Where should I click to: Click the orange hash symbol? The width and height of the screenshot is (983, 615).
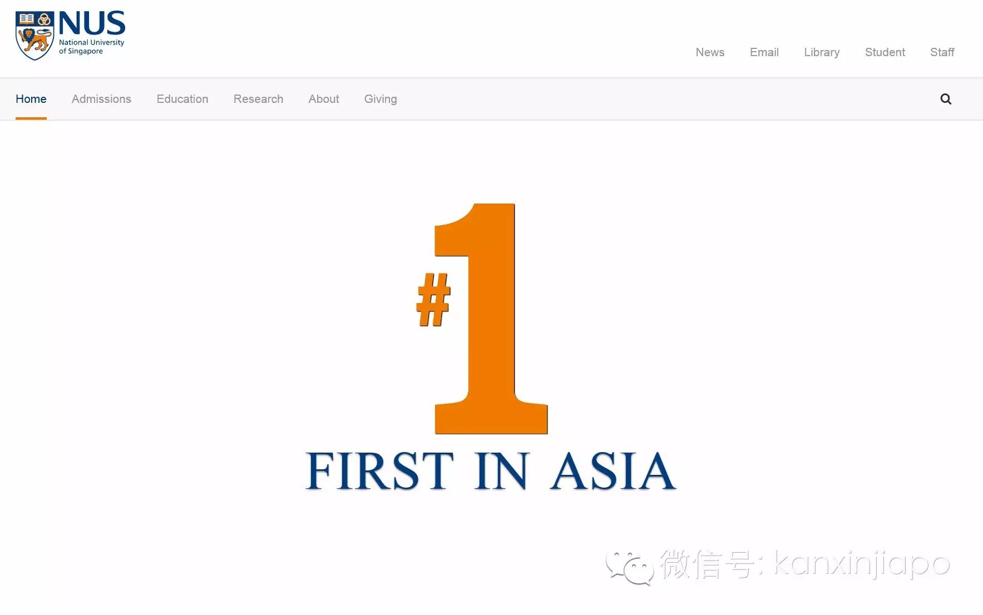click(433, 299)
